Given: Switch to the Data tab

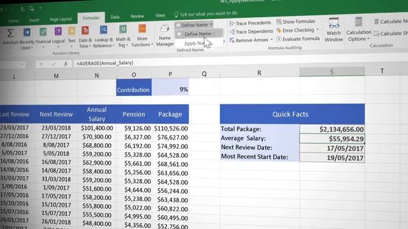Looking at the screenshot, I should click(x=115, y=17).
